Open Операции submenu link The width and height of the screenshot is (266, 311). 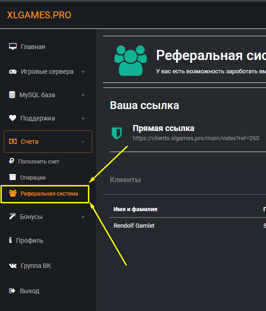[33, 178]
